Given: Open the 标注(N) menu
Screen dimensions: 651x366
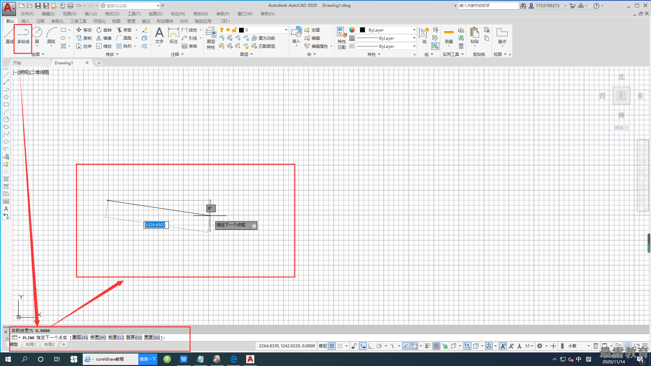Looking at the screenshot, I should 178,14.
